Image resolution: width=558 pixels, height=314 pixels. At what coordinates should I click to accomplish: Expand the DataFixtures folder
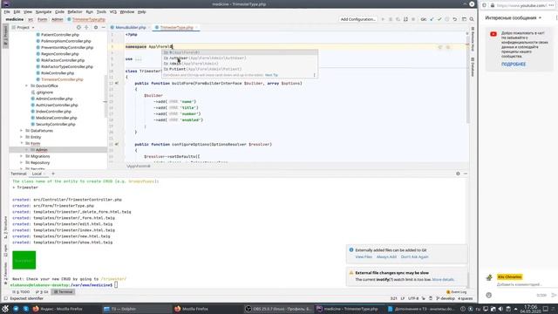click(x=21, y=131)
